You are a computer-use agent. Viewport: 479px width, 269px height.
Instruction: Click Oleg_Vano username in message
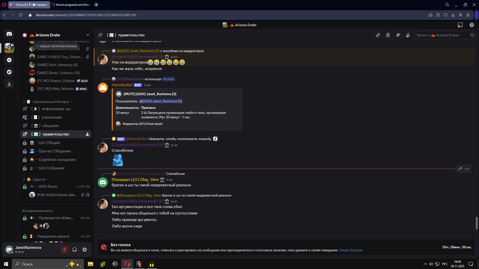click(x=135, y=180)
